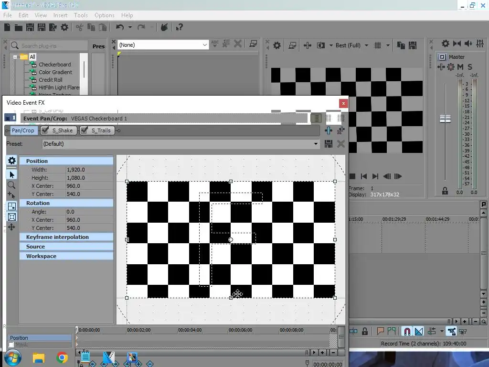Open the Best (Full) preview quality dropdown
Image resolution: width=489 pixels, height=367 pixels.
pyautogui.click(x=366, y=45)
